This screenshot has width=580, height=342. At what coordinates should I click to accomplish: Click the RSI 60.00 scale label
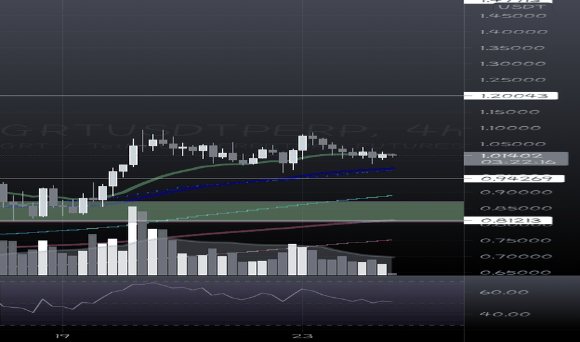504,292
